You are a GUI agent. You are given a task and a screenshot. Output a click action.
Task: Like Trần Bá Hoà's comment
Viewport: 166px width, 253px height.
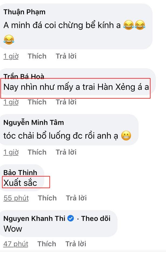coord(37,102)
